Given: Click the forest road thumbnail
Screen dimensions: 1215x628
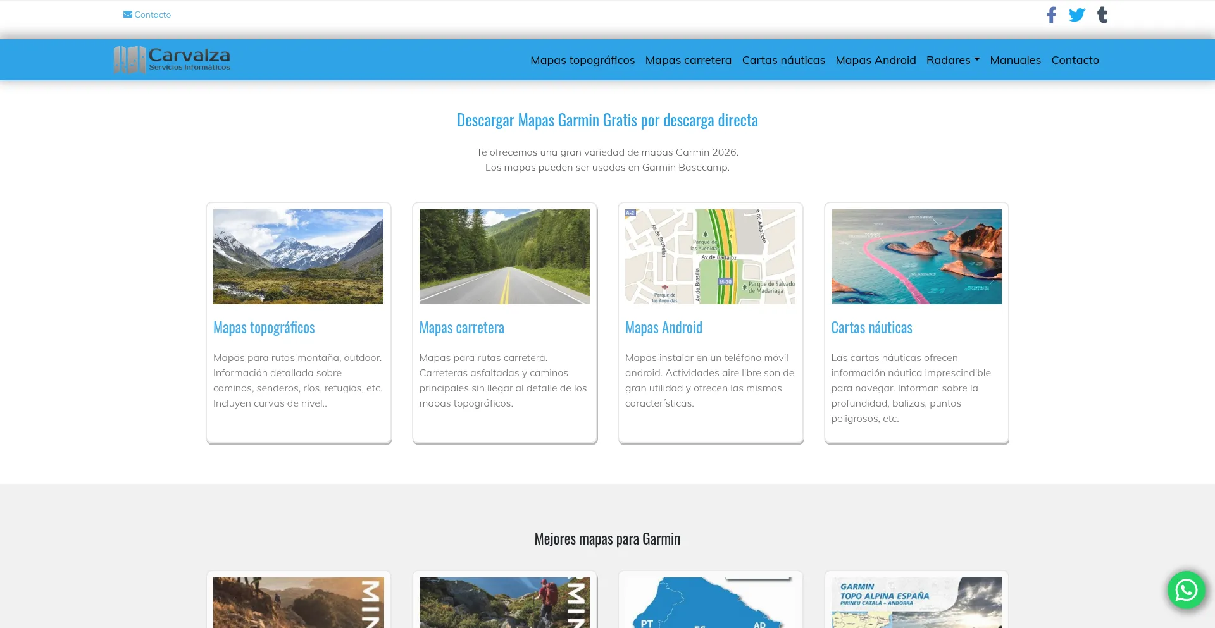Looking at the screenshot, I should (x=504, y=257).
